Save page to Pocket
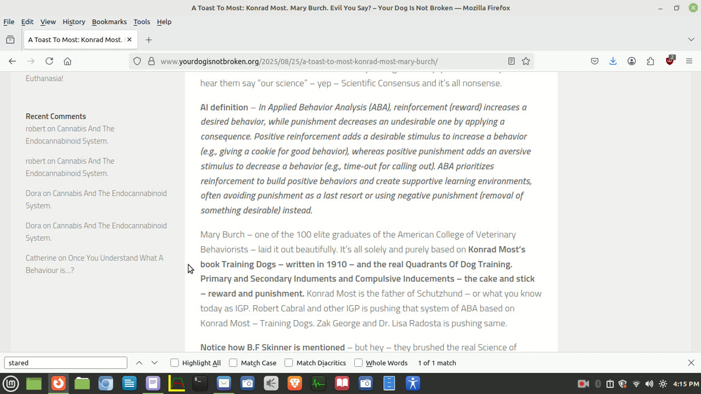 point(595,61)
